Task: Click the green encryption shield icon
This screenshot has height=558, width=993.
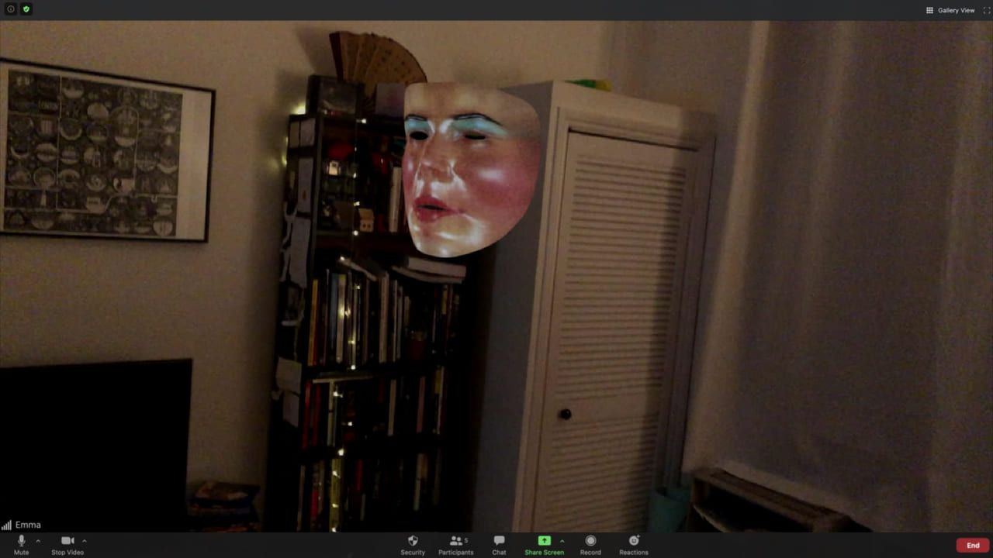Action: (26, 9)
